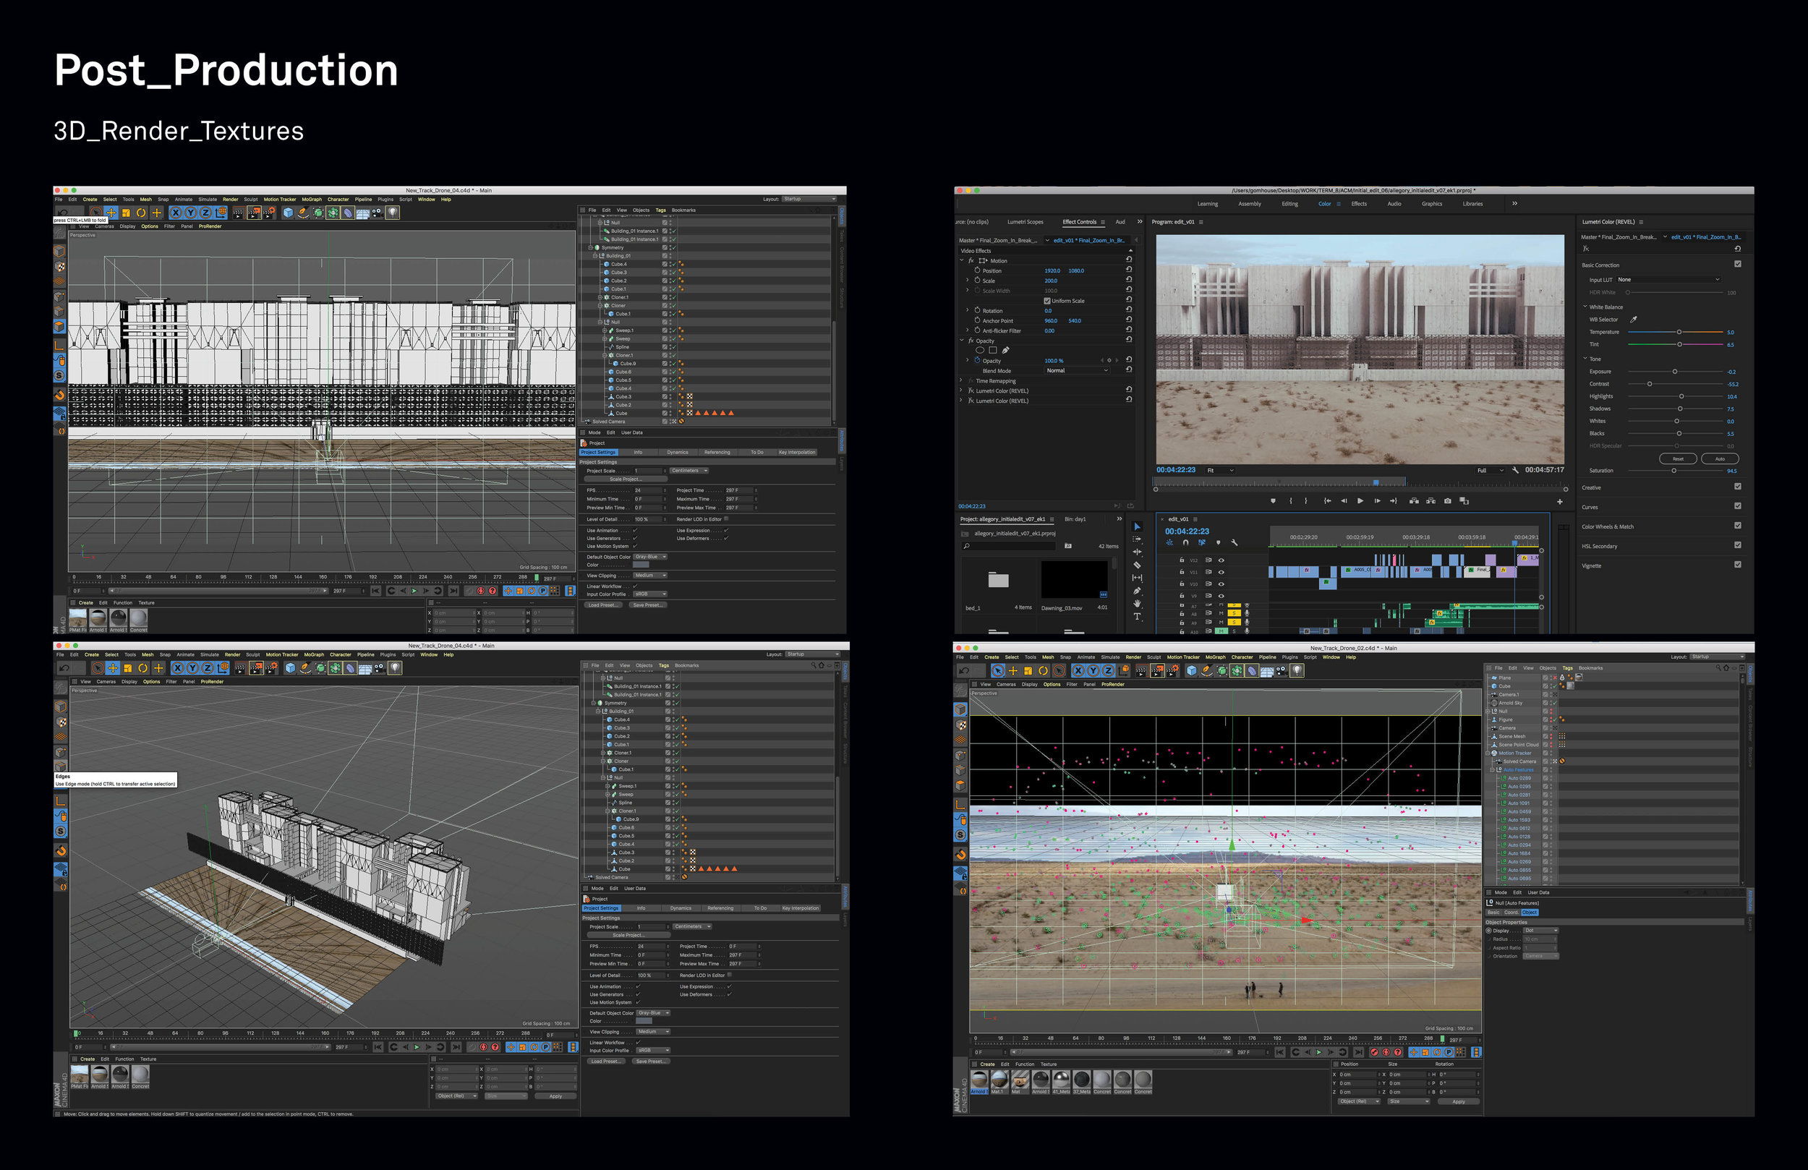This screenshot has width=1808, height=1170.
Task: Select the Track Select Forward tool in Premiere
Action: point(1137,539)
